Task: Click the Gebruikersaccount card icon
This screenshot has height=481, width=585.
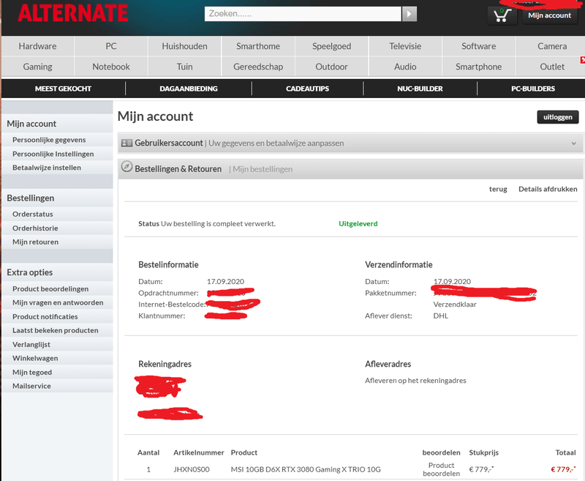Action: tap(127, 143)
